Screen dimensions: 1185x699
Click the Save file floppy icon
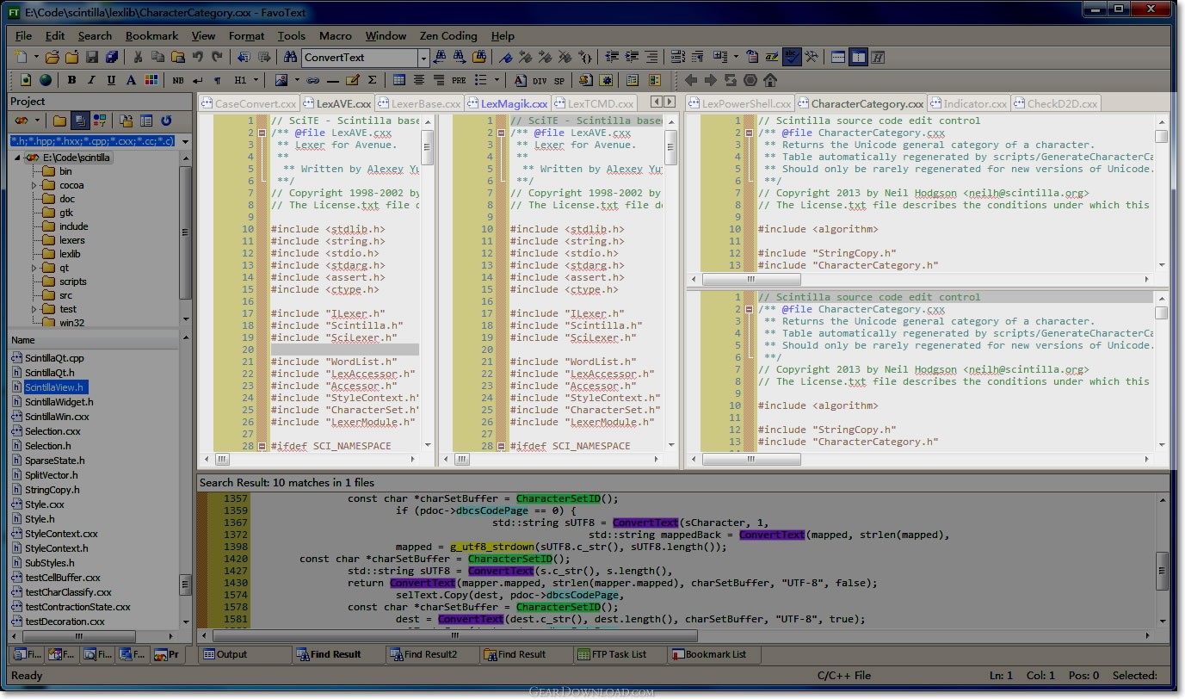[x=91, y=58]
